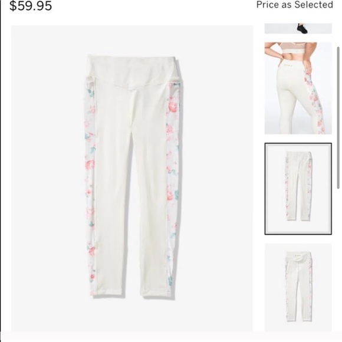Select the highlighted front flat-lay leggings thumbnail
Viewport: 342px width, 342px height.
[298, 189]
